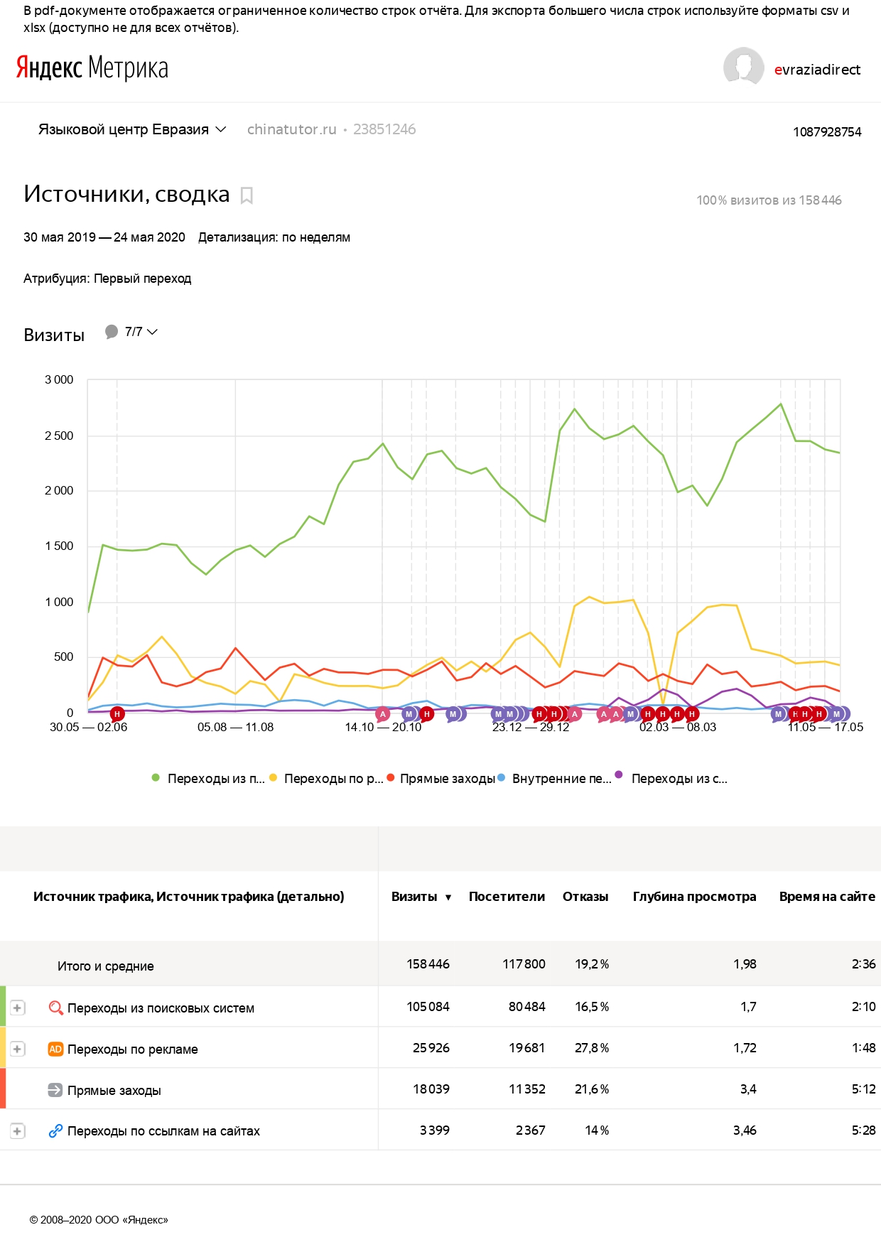Sort table by Отказы column
The image size is (881, 1247).
585,897
